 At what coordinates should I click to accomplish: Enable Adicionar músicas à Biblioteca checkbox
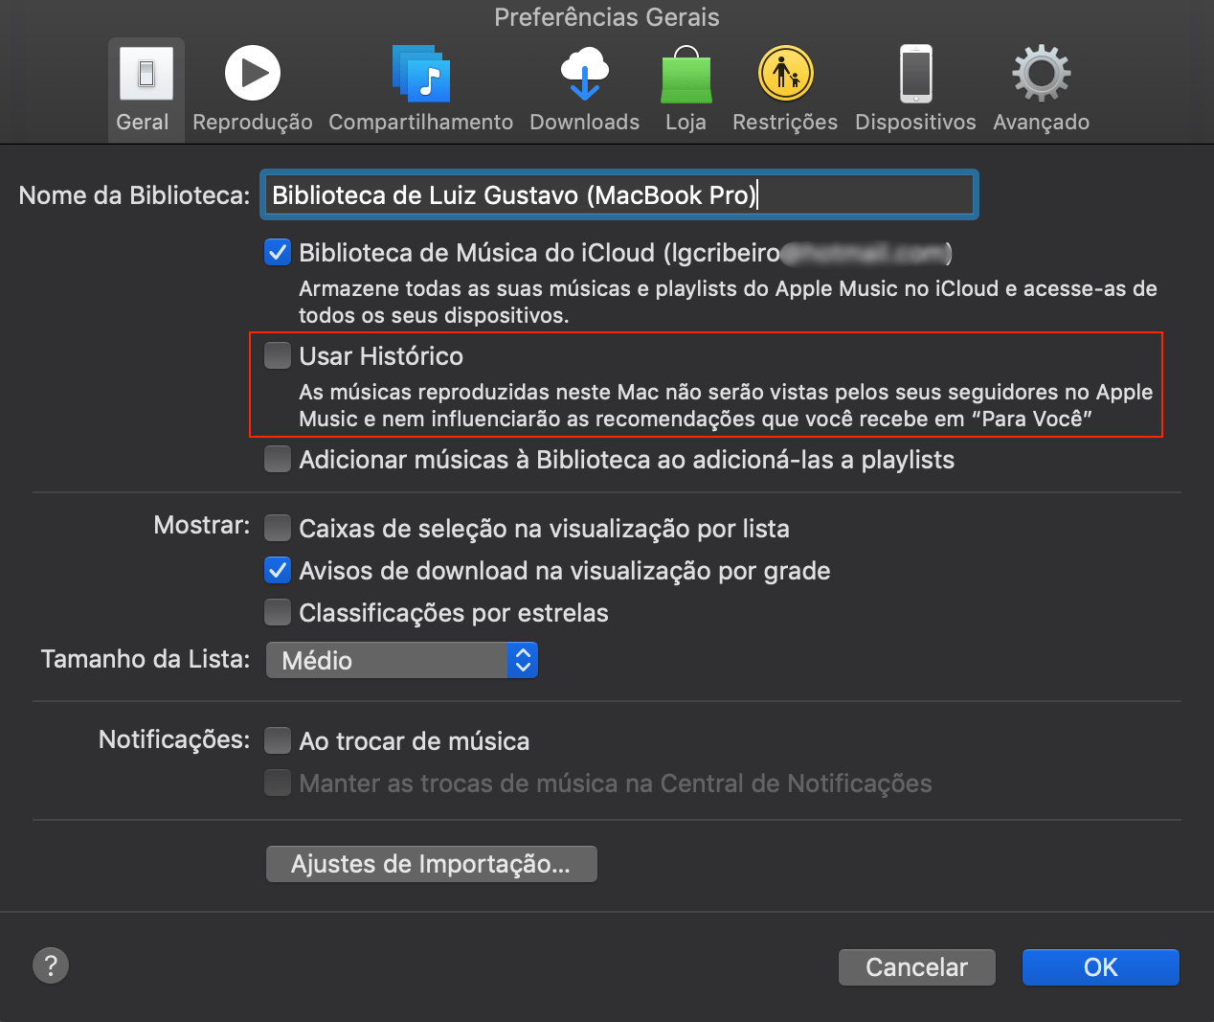coord(278,460)
